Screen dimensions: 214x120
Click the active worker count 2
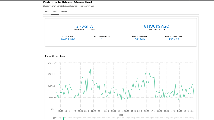click(102, 39)
